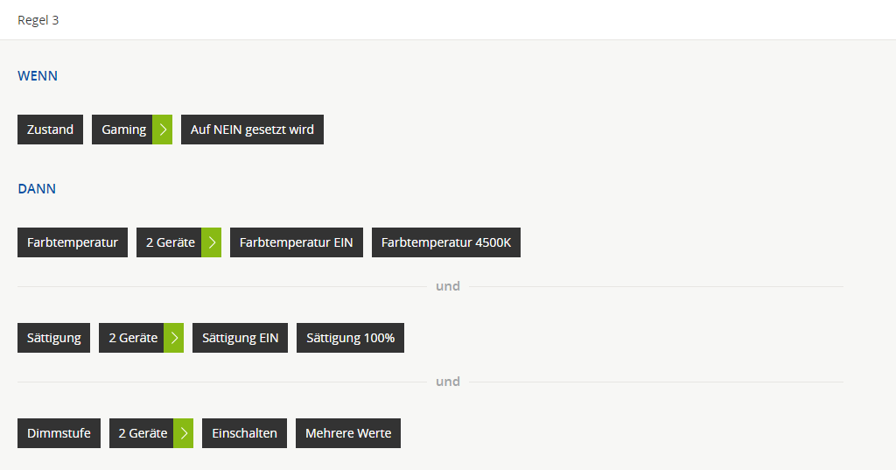Expand the Dimmstufe devices green arrow
Image resolution: width=896 pixels, height=470 pixels.
(184, 433)
